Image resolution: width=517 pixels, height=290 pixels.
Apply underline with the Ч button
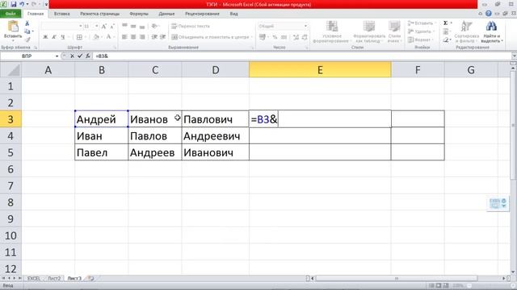coord(63,37)
